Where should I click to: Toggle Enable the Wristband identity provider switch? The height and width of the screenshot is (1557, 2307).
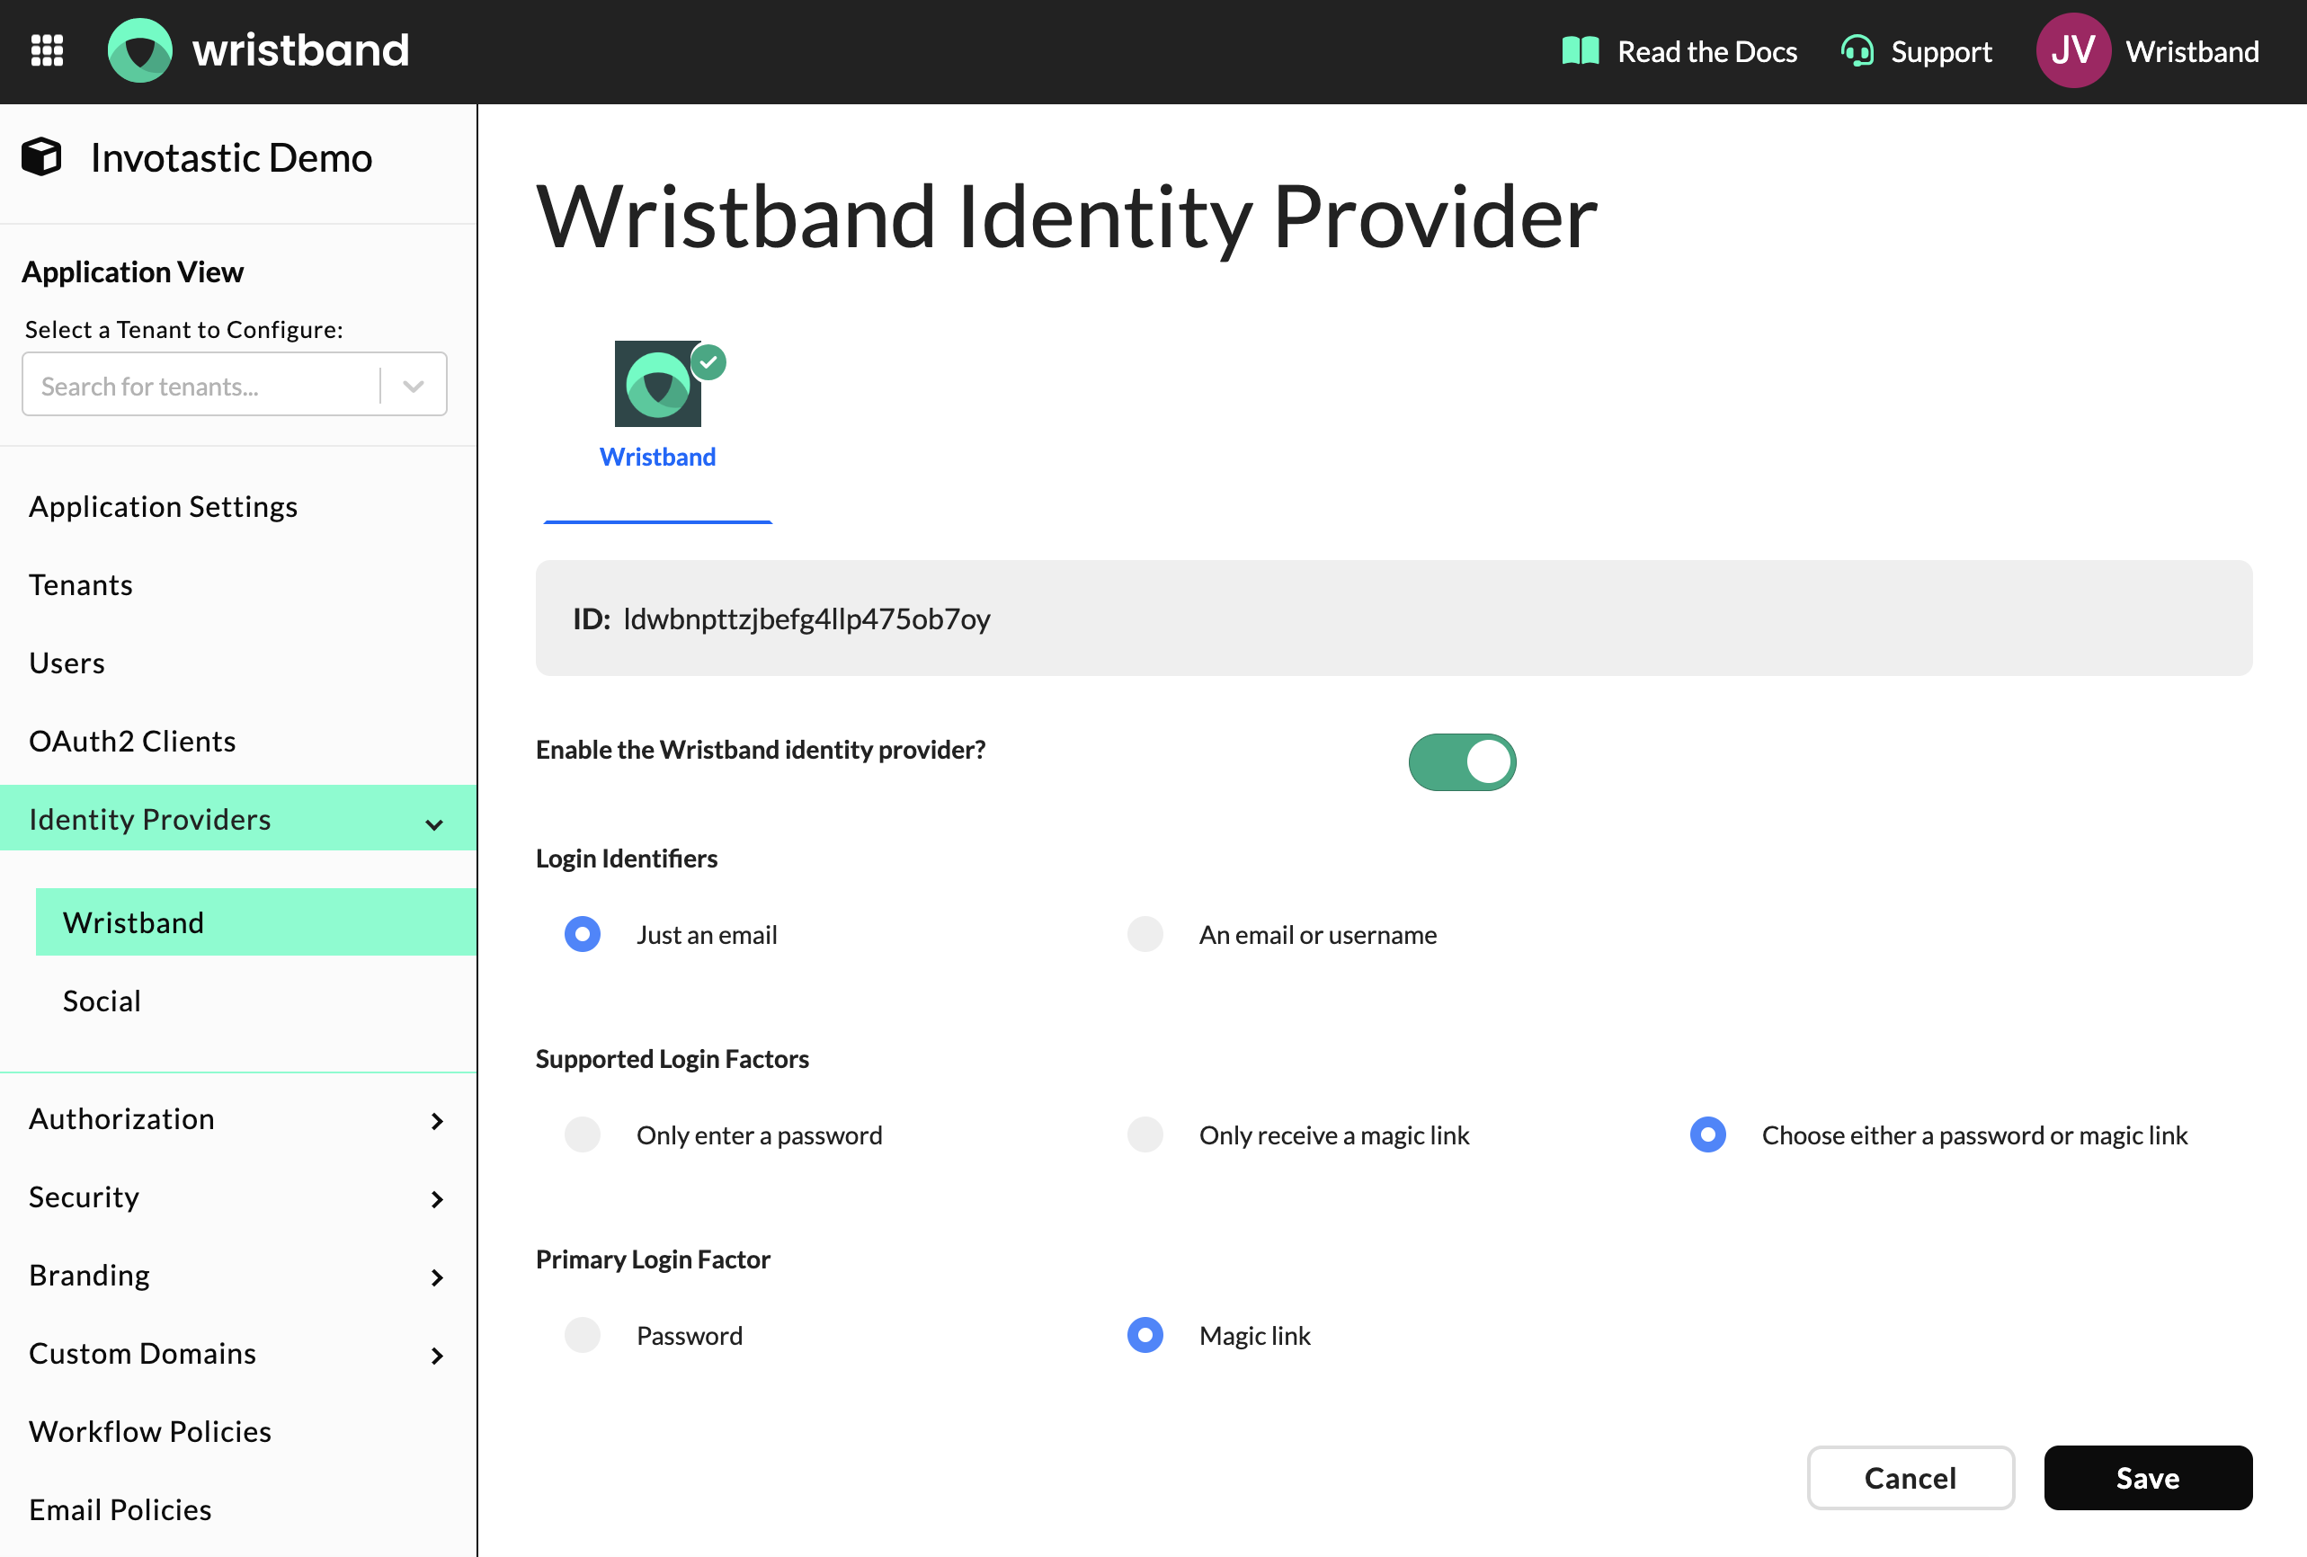coord(1461,762)
